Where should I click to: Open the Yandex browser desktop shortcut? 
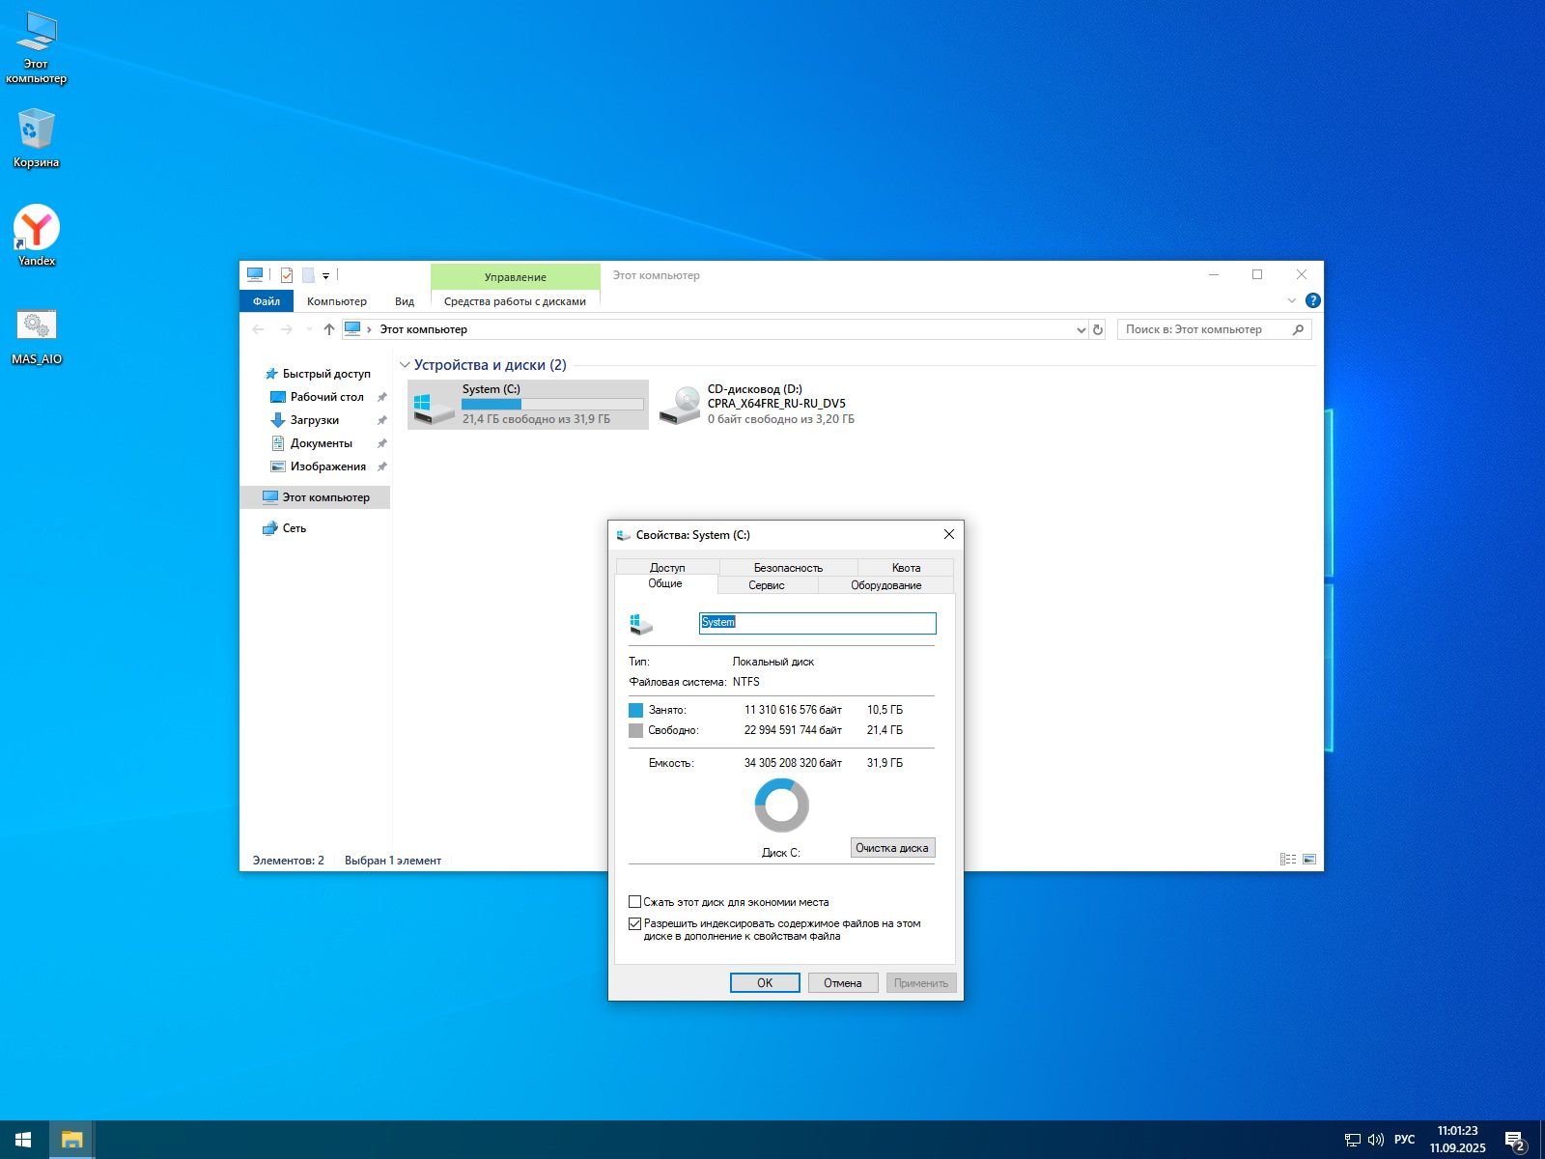pyautogui.click(x=37, y=229)
